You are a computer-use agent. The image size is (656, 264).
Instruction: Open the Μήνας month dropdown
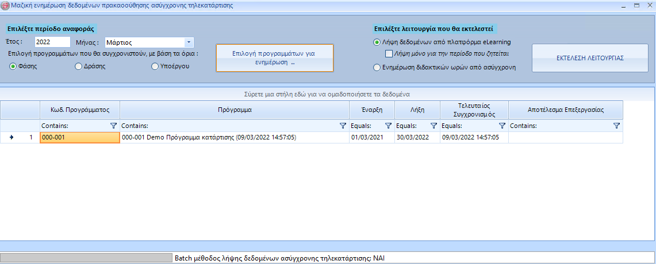[189, 42]
